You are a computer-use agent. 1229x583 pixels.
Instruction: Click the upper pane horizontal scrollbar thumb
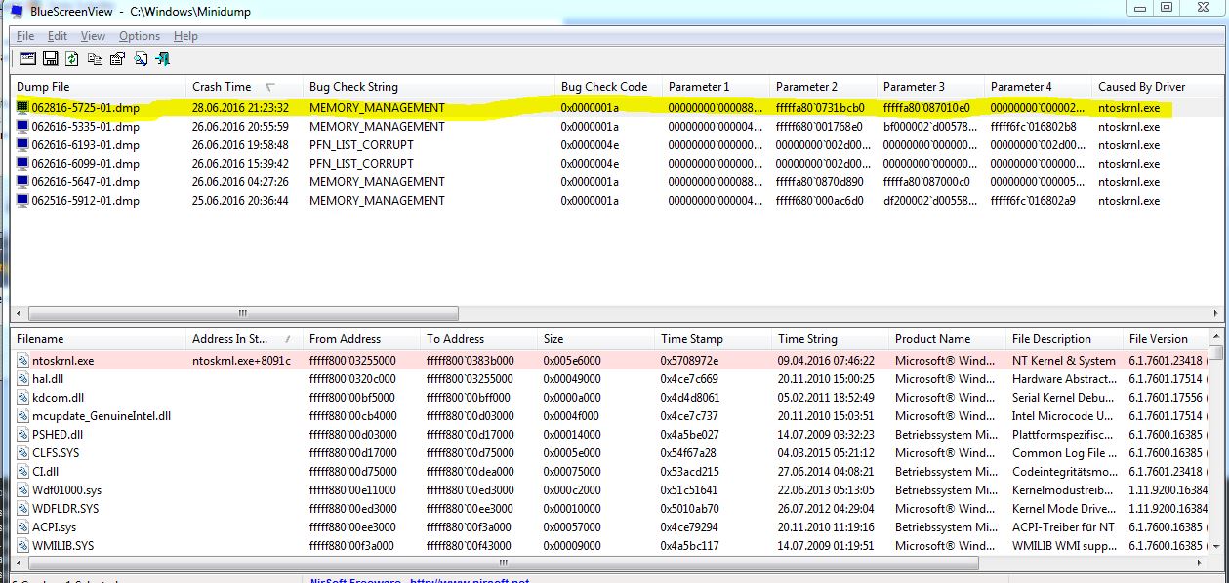(x=243, y=314)
